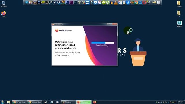Launch the NVIDIA icon in top dock
Screen dimensions: 185x104
[47, 3]
